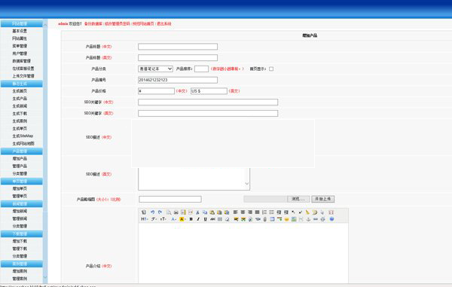
Task: Open 用户管理 in the sidebar
Action: pyautogui.click(x=20, y=53)
